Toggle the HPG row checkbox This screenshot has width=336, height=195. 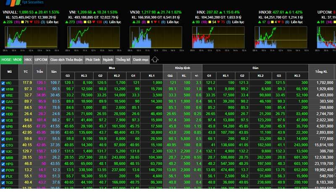pos(3,164)
